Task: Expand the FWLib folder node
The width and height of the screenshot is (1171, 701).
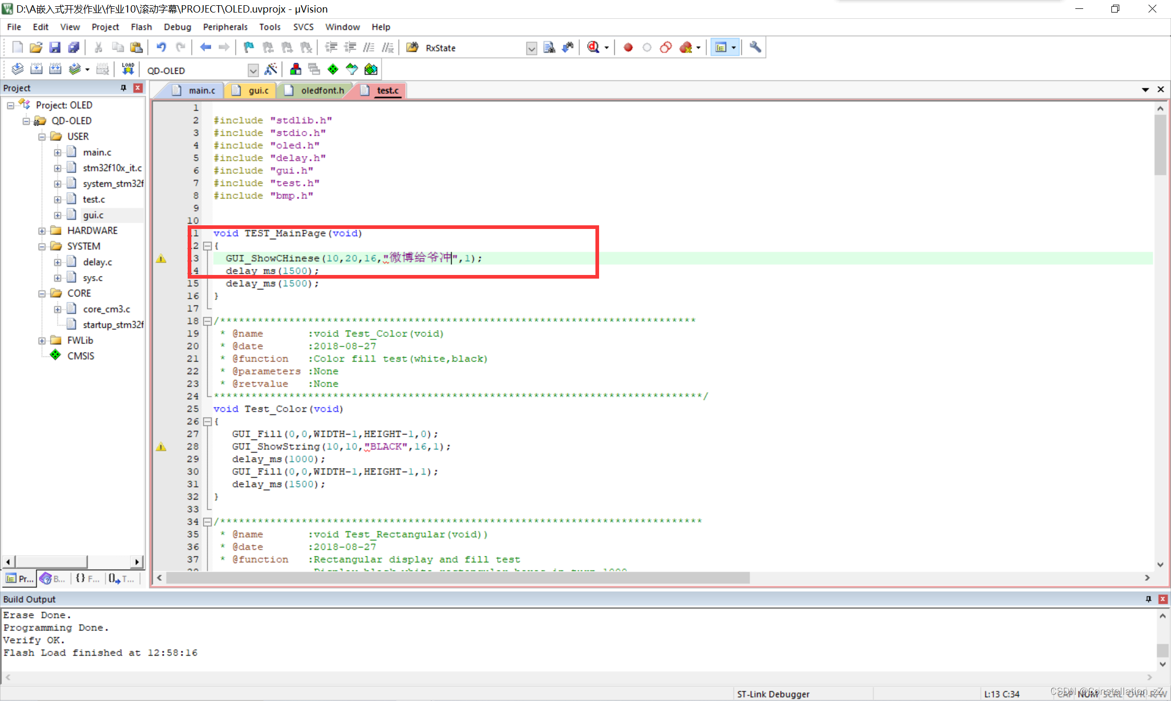Action: (x=42, y=340)
